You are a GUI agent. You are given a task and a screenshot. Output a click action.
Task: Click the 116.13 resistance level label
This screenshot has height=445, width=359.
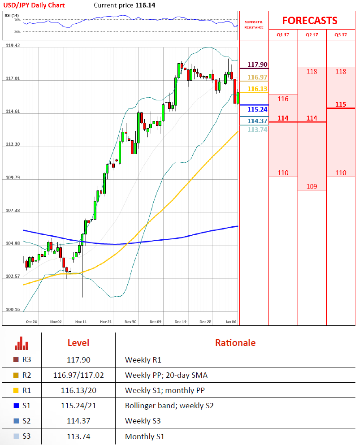pyautogui.click(x=257, y=89)
